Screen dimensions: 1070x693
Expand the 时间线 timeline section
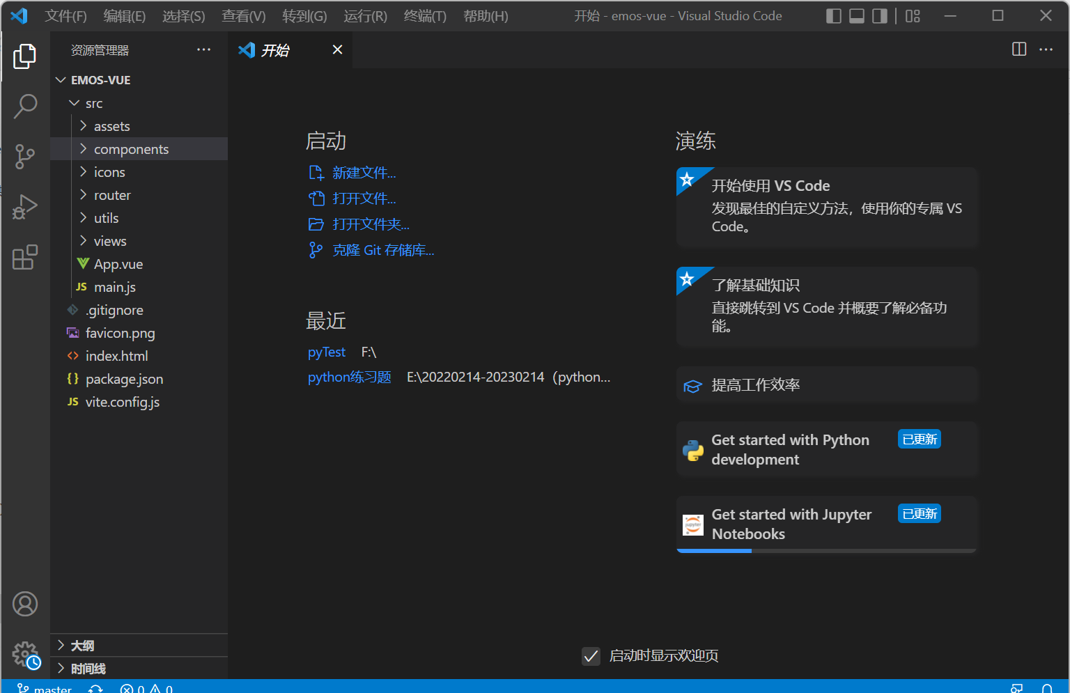click(x=139, y=669)
